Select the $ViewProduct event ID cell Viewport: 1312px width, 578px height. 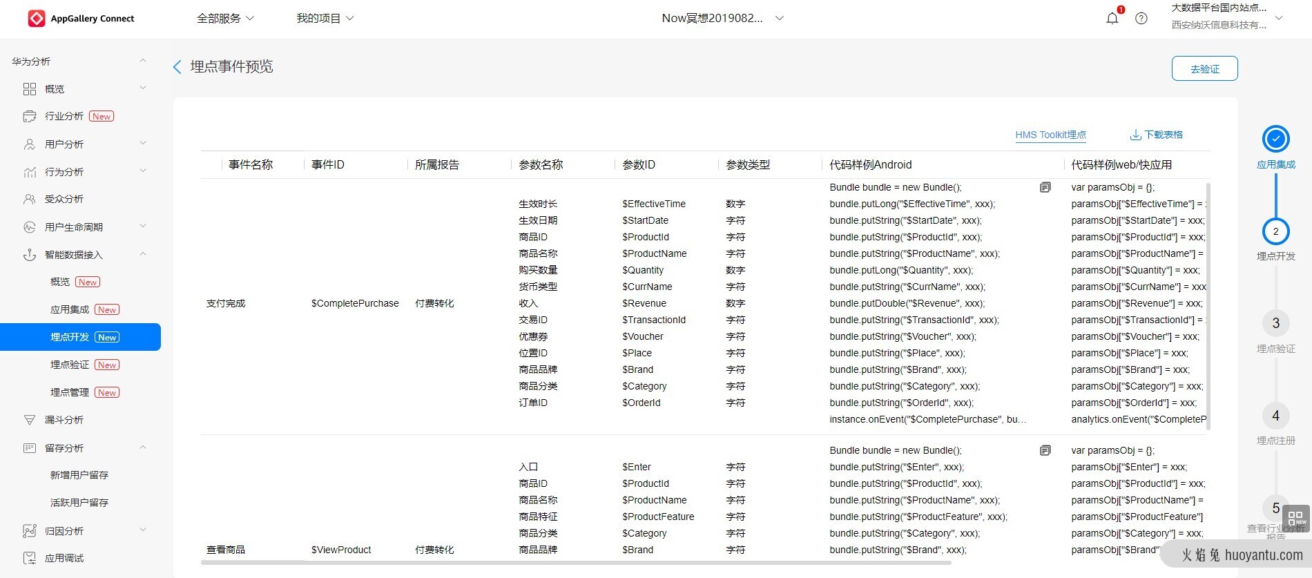[341, 550]
